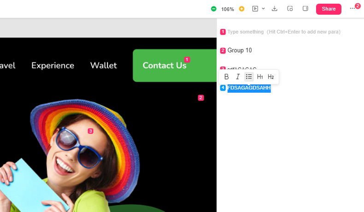Click the 106% zoom level value
Viewport: 364px width, 212px height.
pyautogui.click(x=228, y=9)
